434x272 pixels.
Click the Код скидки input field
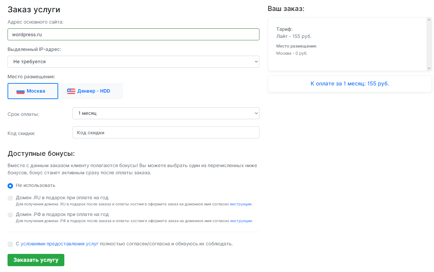[x=166, y=133]
